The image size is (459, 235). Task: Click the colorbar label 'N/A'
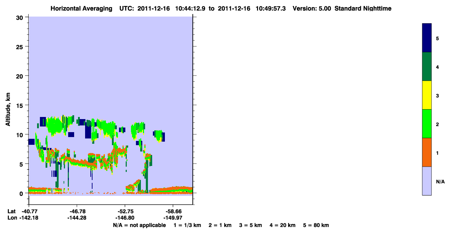(x=440, y=181)
